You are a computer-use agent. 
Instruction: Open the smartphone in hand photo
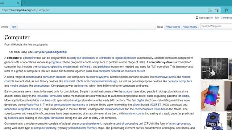(x=212, y=96)
